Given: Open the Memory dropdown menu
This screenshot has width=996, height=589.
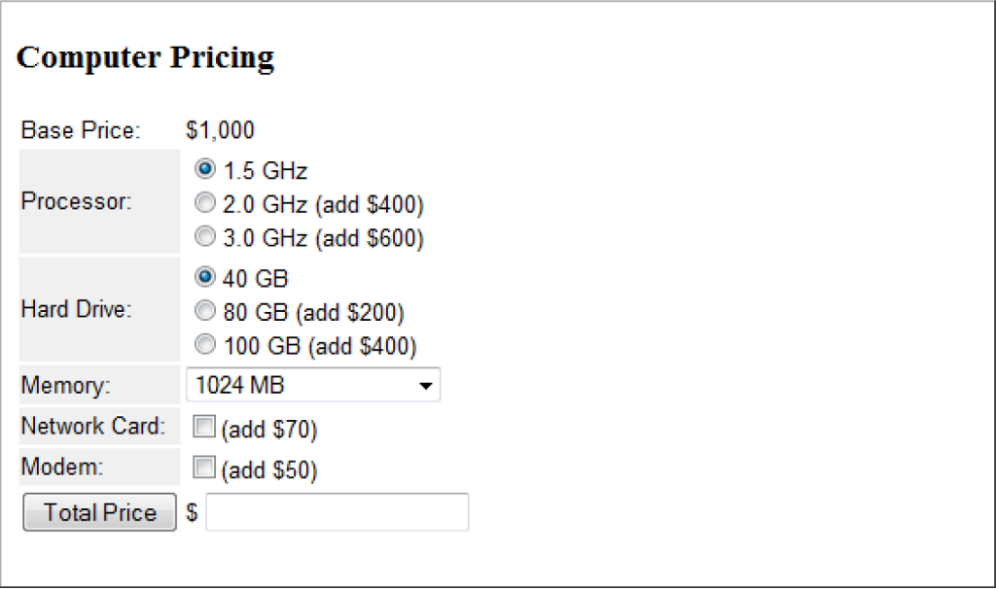Looking at the screenshot, I should coord(311,385).
